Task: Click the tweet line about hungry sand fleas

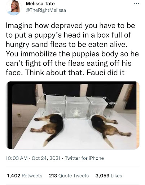Action: pos(66,44)
